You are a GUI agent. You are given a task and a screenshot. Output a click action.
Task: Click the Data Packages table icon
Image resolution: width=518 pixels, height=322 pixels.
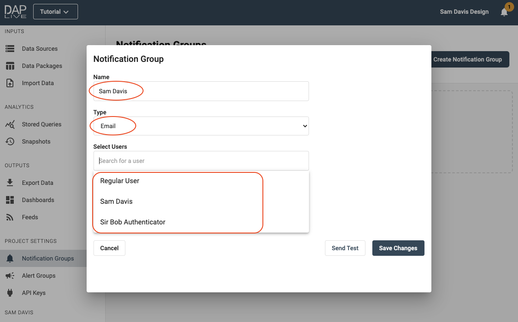(x=10, y=66)
